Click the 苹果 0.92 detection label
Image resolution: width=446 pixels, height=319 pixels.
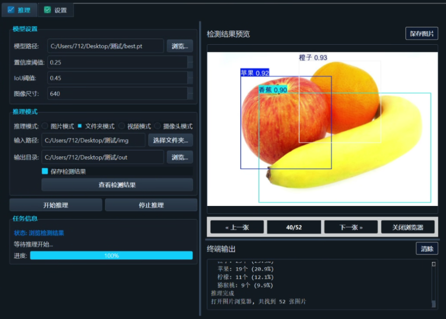click(255, 73)
